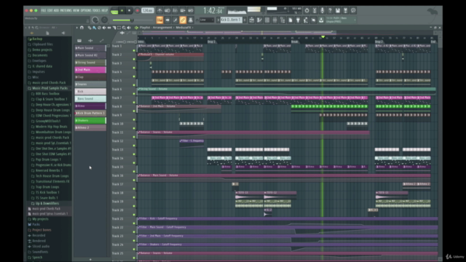Viewport: 466px width, 262px height.
Task: Click the red Record button
Action: click(x=137, y=10)
